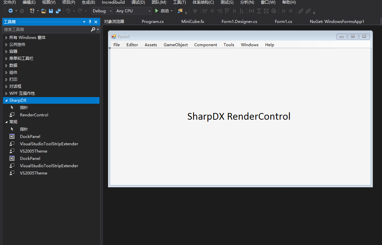
Task: Expand the 所有 Windows 窗体 toolbox group
Action: pos(6,38)
